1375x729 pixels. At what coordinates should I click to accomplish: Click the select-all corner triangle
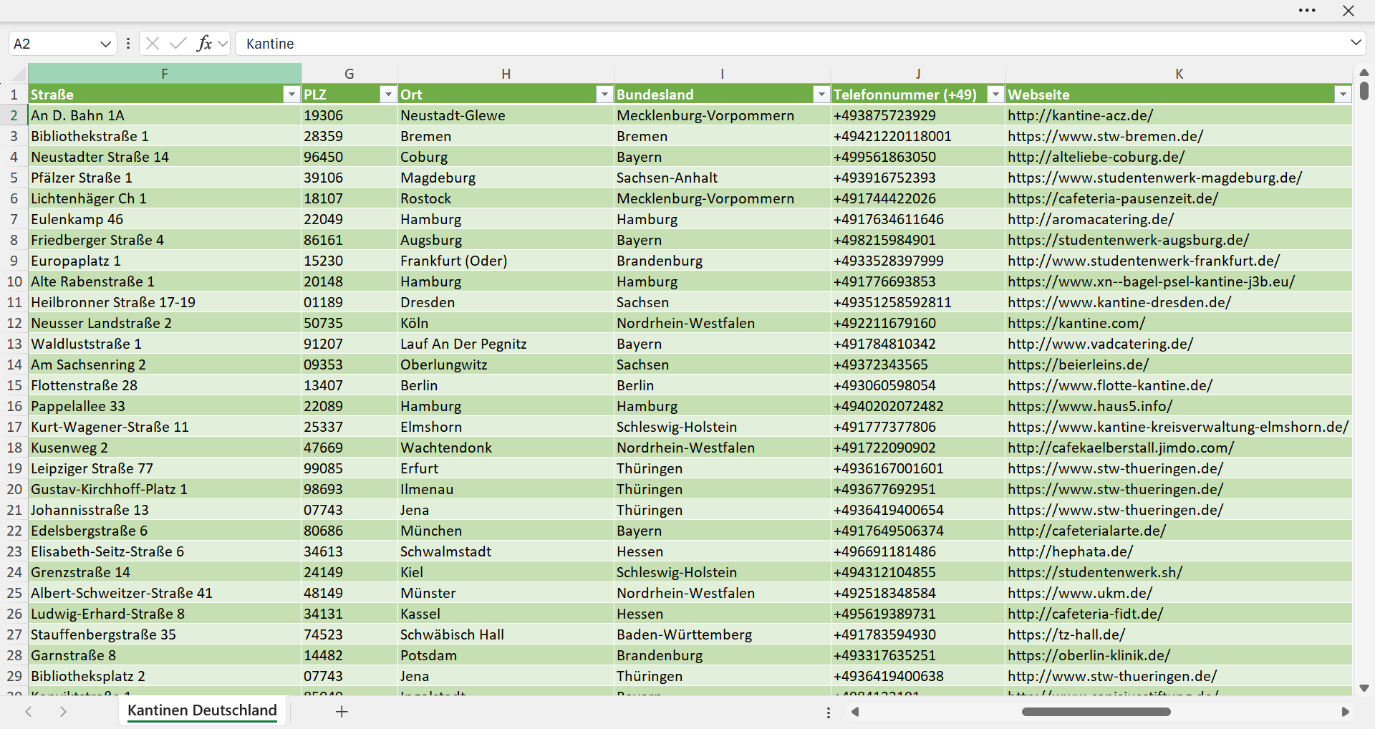(x=17, y=73)
